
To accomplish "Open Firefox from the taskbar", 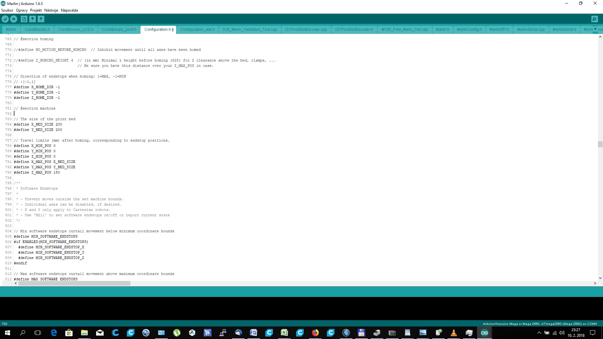I will coord(315,333).
